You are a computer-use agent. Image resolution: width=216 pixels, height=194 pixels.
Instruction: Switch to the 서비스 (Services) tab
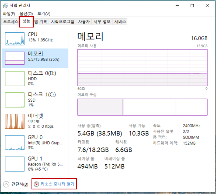click(x=119, y=22)
